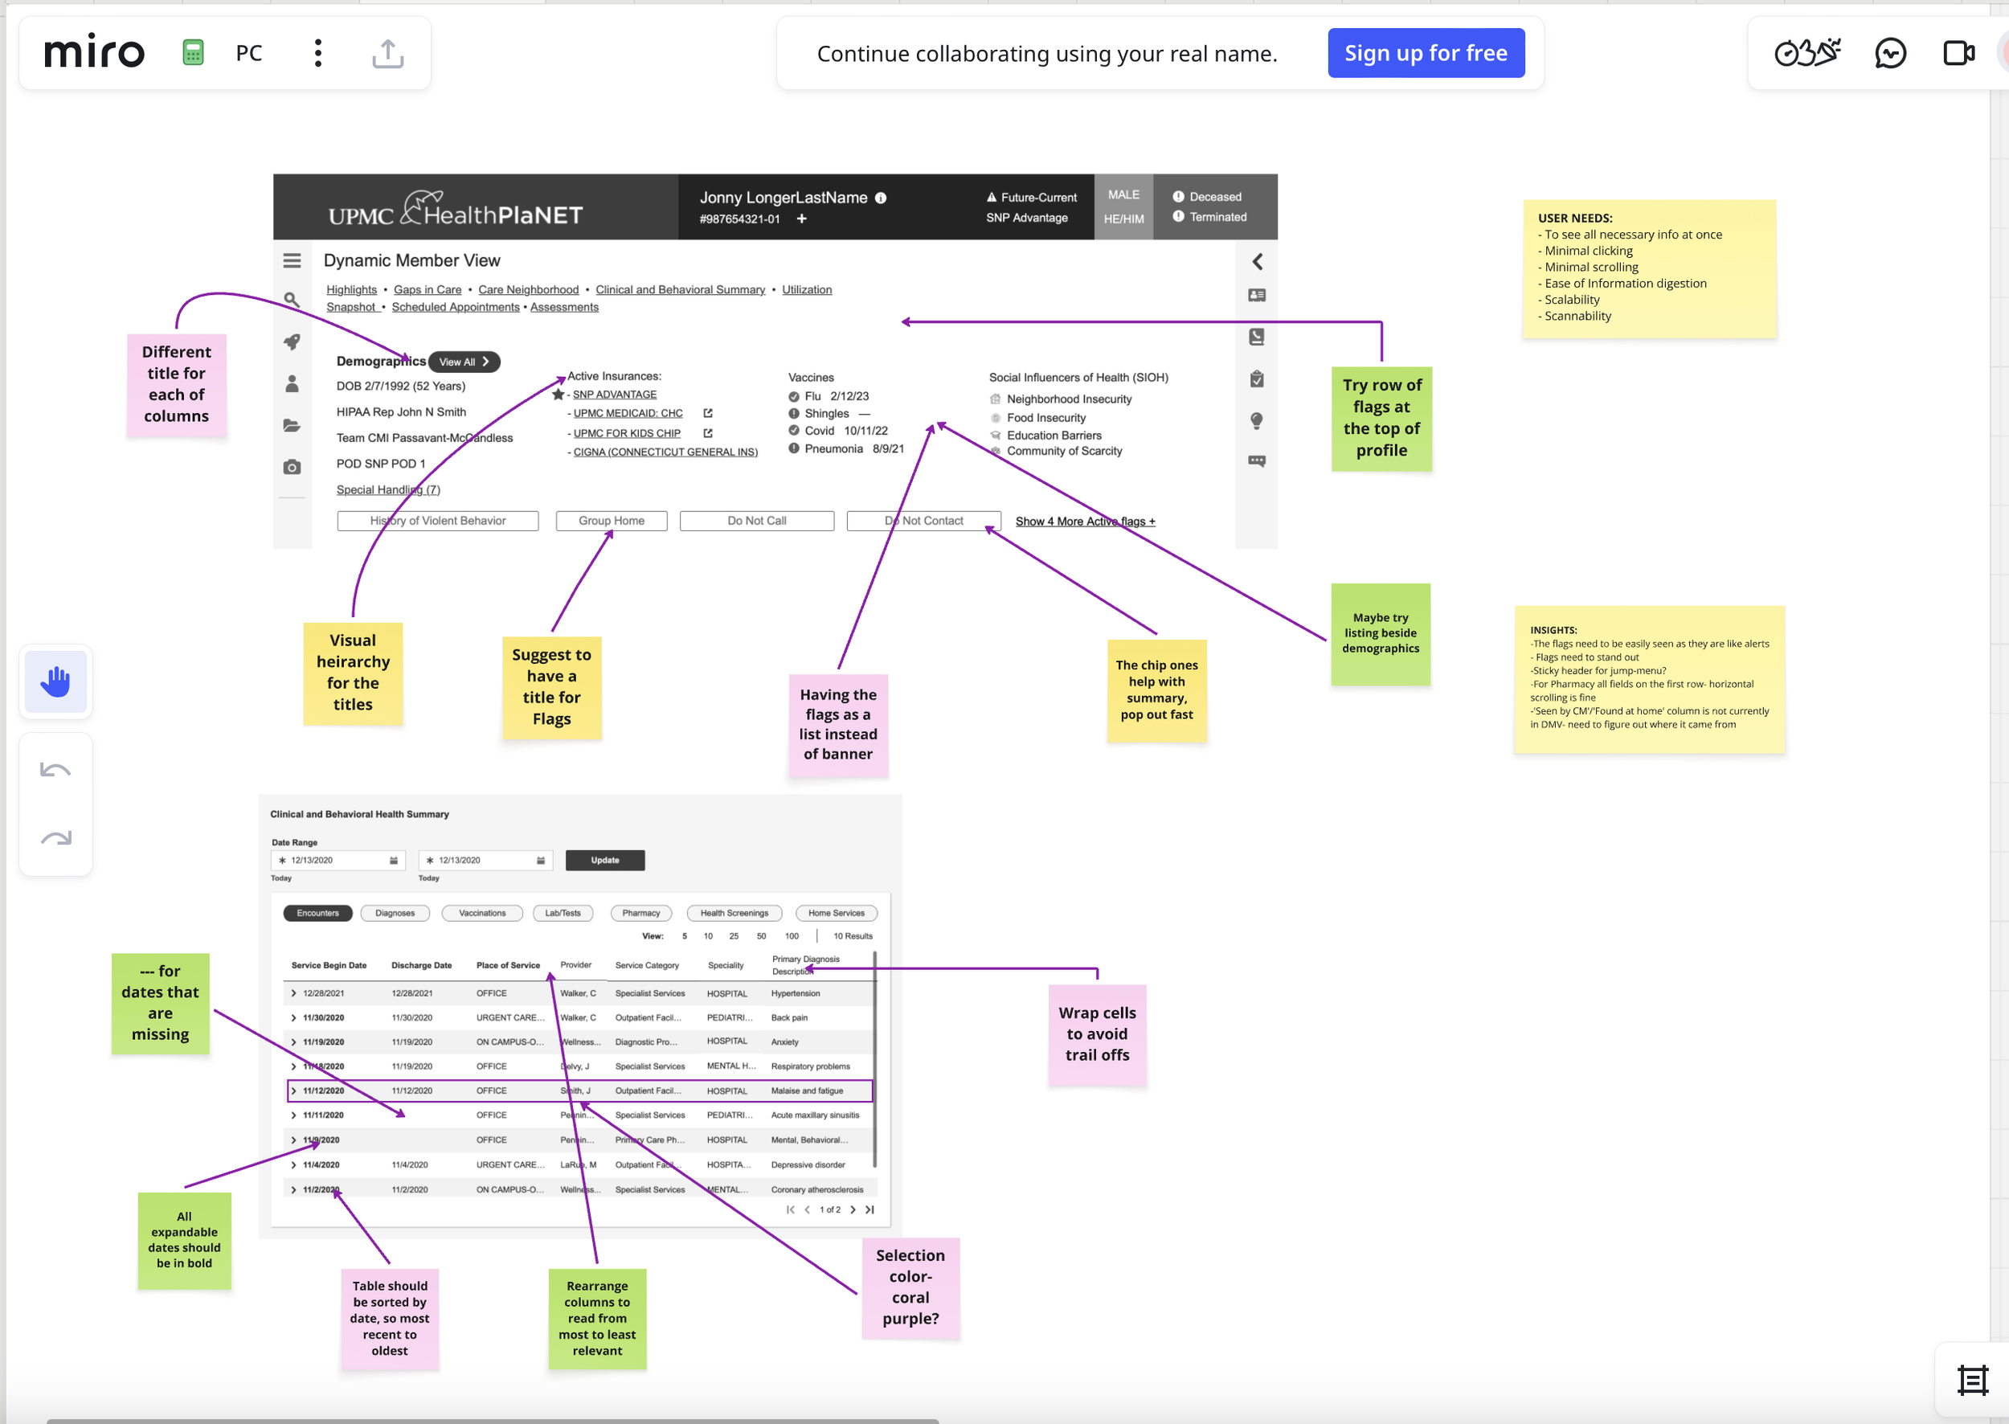Click the miro logo
The width and height of the screenshot is (2009, 1424).
(94, 54)
